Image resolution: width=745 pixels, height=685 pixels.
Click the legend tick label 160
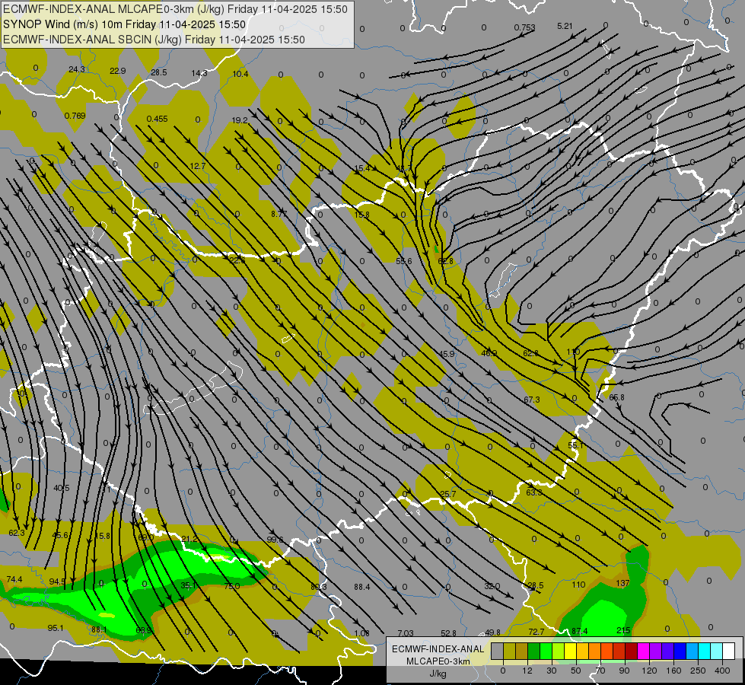[673, 671]
